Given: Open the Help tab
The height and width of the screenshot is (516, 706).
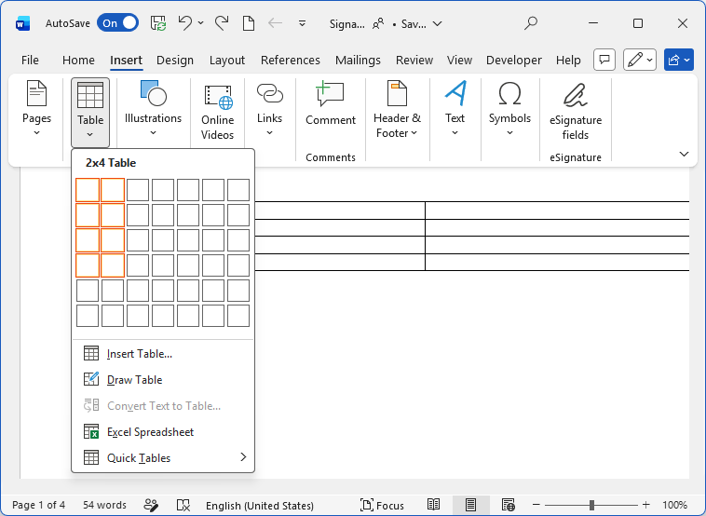Looking at the screenshot, I should pos(568,60).
